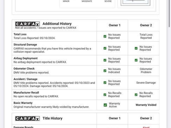Select the Owner 1 column header in Additional History
Image resolution: width=171 pixels, height=128 pixels.
tap(115, 25)
